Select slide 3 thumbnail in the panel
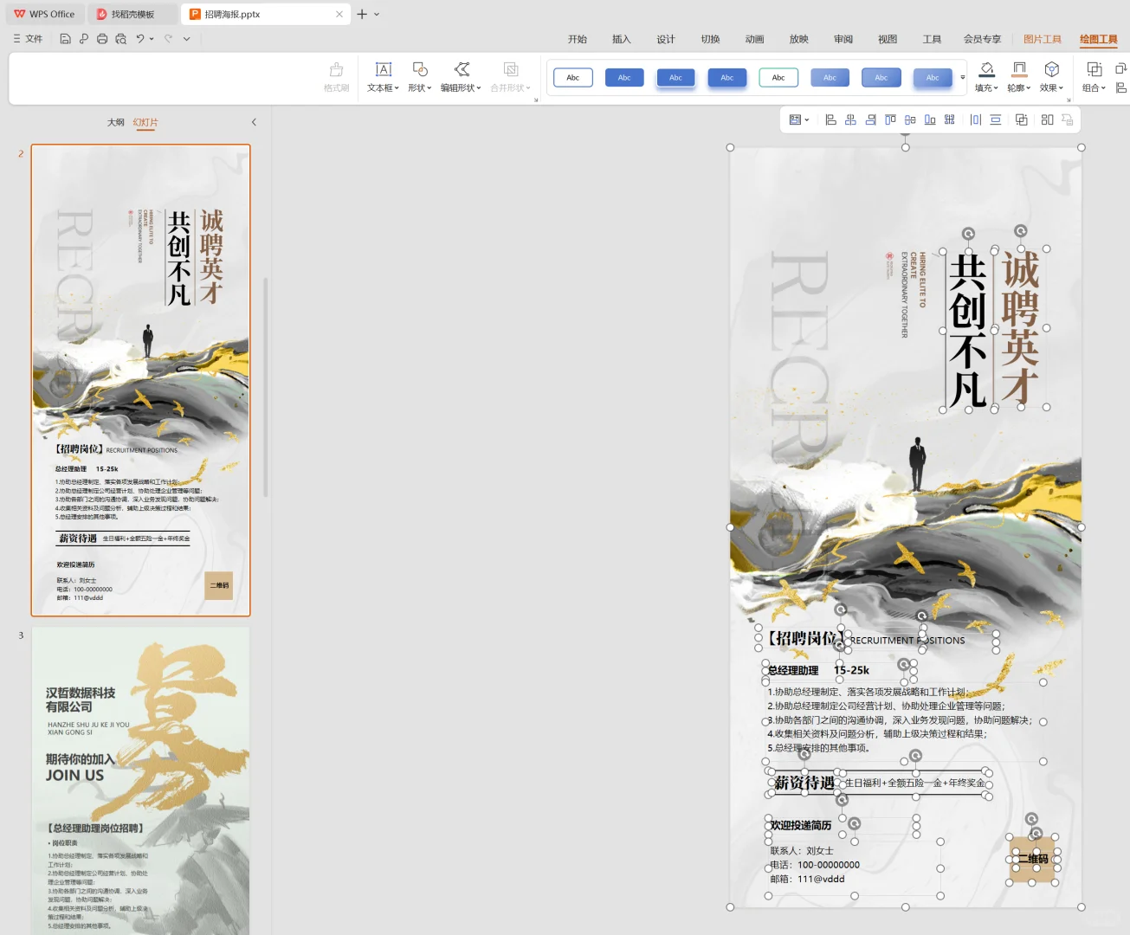 point(140,781)
